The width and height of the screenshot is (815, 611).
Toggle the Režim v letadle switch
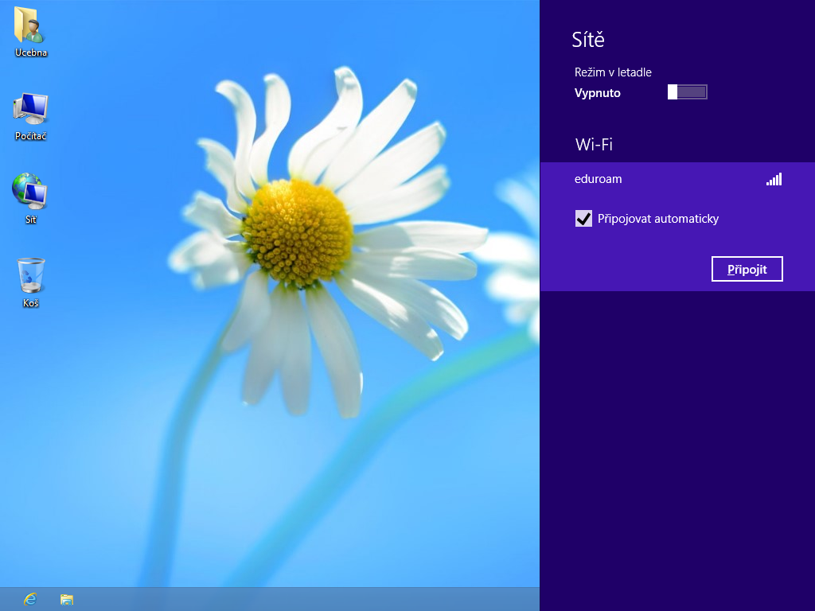[687, 92]
